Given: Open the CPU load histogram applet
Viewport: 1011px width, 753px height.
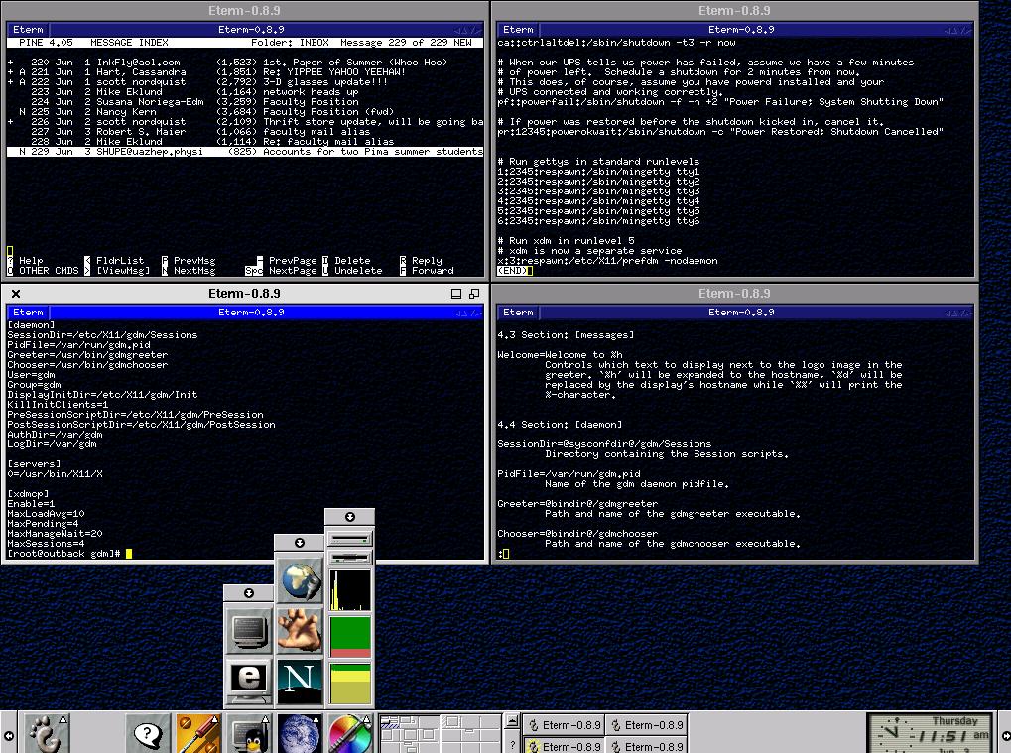Looking at the screenshot, I should (x=349, y=589).
